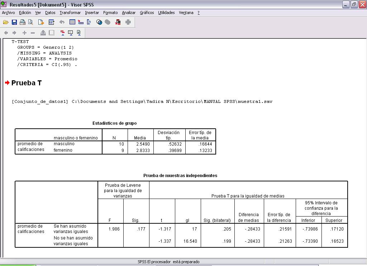Insert text with the document icon
This screenshot has width=367, height=266.
pyautogui.click(x=79, y=33)
